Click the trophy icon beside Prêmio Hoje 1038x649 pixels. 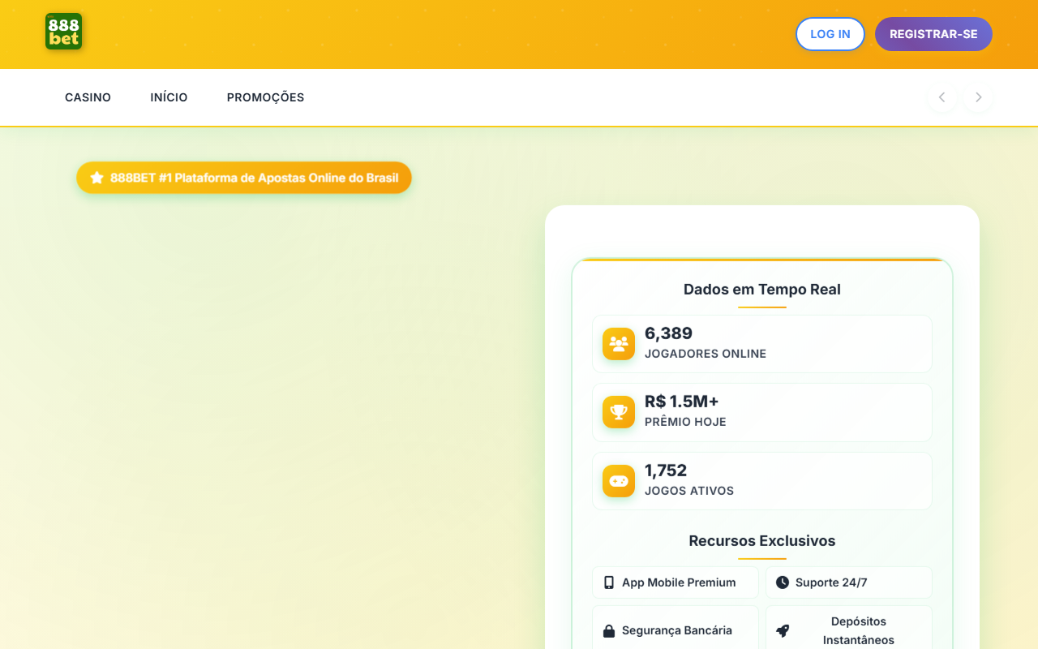coord(619,412)
